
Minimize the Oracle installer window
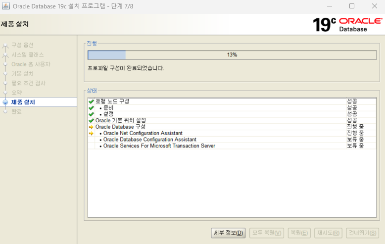point(330,6)
